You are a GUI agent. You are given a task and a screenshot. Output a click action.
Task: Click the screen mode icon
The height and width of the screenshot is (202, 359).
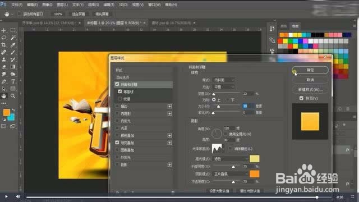point(13,126)
